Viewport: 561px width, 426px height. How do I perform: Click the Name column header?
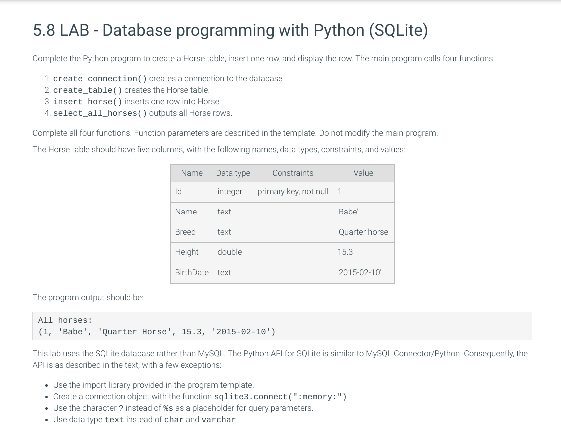coord(192,173)
